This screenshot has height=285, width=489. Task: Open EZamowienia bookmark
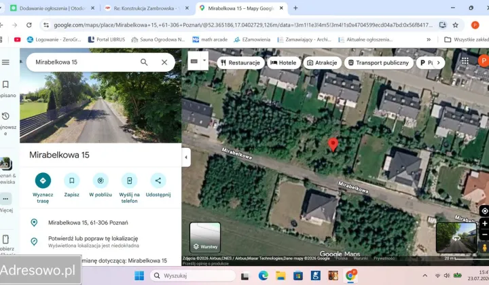pyautogui.click(x=252, y=39)
